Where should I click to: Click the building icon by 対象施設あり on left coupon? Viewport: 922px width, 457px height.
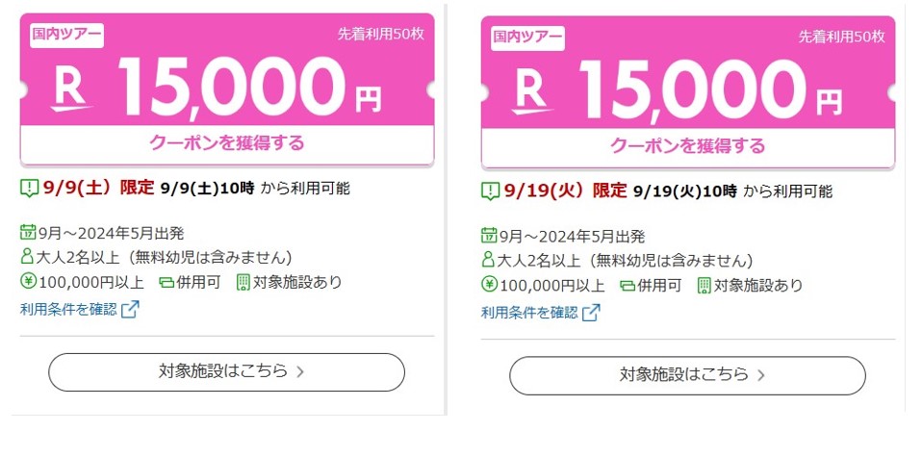[243, 282]
